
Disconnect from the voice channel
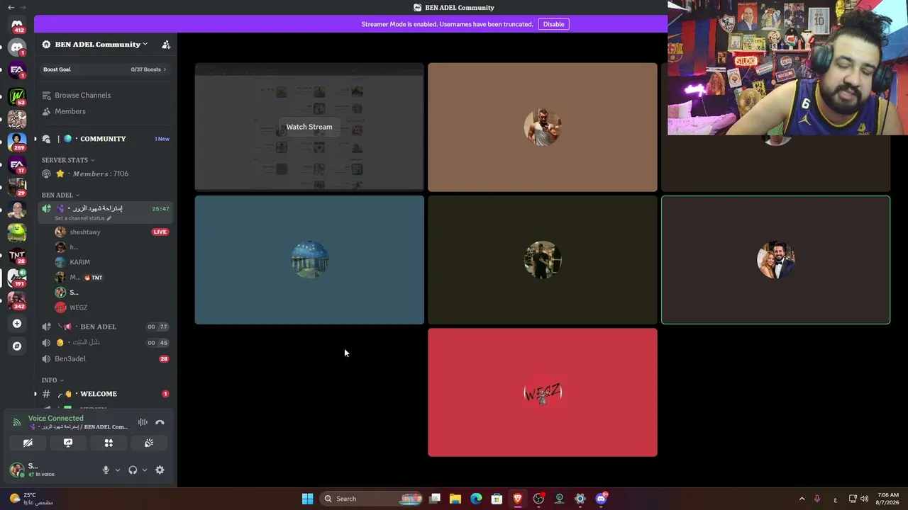pyautogui.click(x=160, y=422)
